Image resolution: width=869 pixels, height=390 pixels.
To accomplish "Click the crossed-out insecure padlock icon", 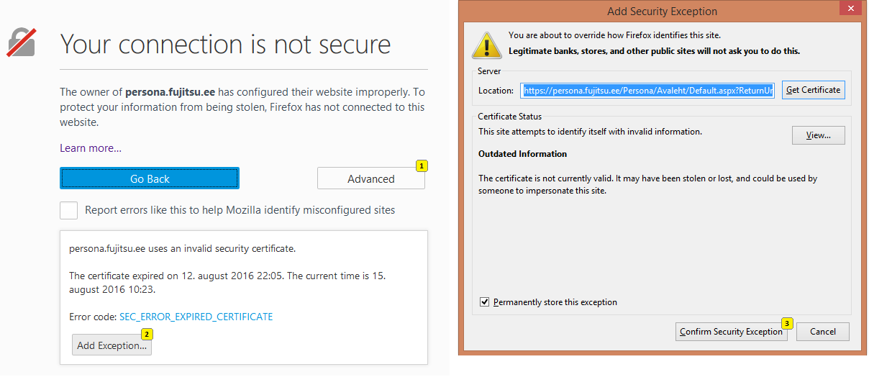I will (22, 42).
